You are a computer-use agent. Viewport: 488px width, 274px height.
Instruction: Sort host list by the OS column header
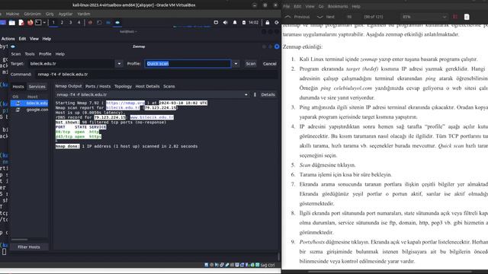15,97
